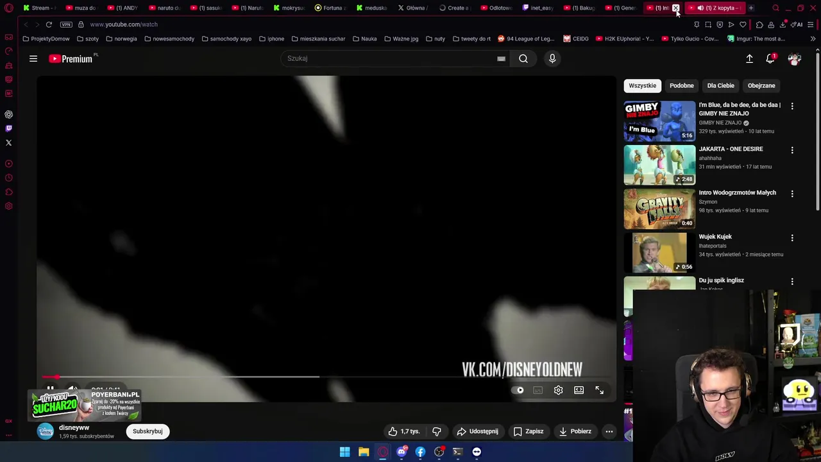The image size is (821, 462).
Task: Toggle the VPN badge in address bar
Action: coord(66,24)
